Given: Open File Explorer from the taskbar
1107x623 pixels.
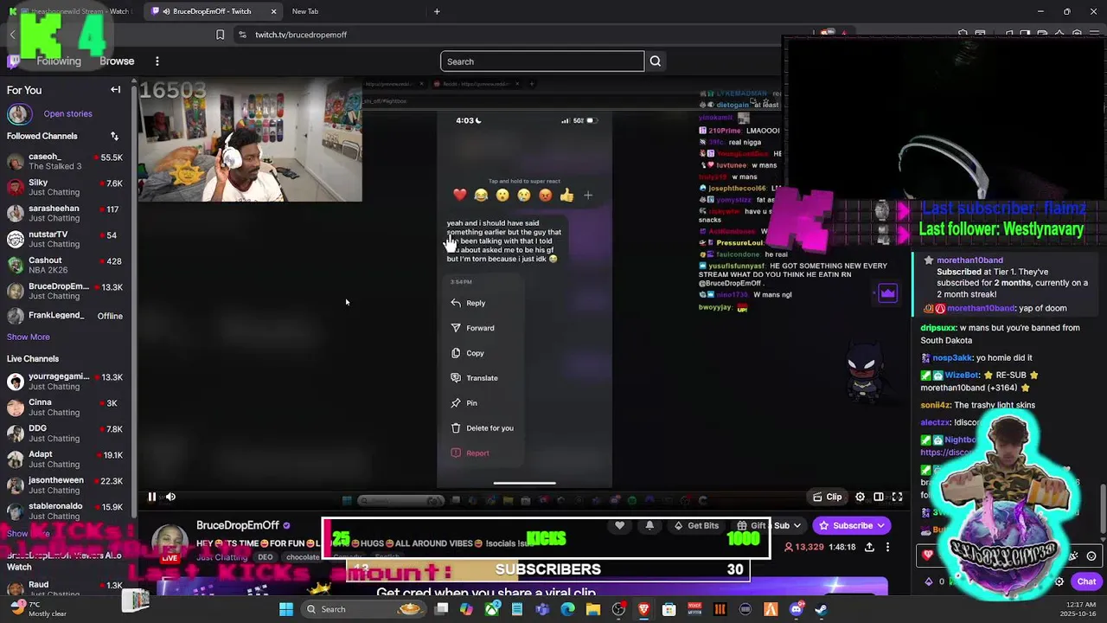Looking at the screenshot, I should coord(592,609).
